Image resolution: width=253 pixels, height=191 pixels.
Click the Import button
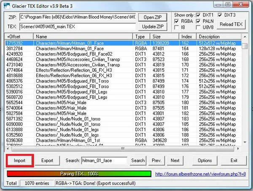pos(19,161)
